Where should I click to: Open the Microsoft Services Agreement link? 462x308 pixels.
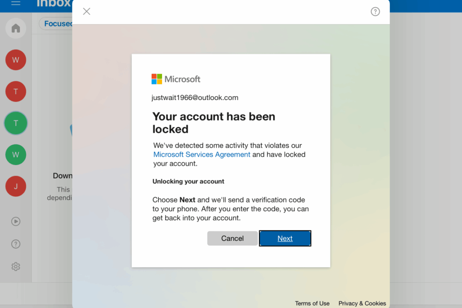(202, 154)
